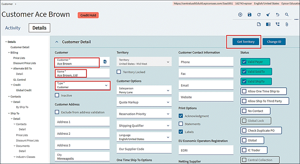This screenshot has width=300, height=164.
Task: Click the document page icon
Action: (x=259, y=24)
